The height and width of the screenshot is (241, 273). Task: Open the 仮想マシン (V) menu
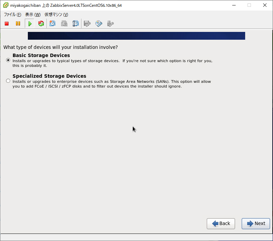pos(56,15)
